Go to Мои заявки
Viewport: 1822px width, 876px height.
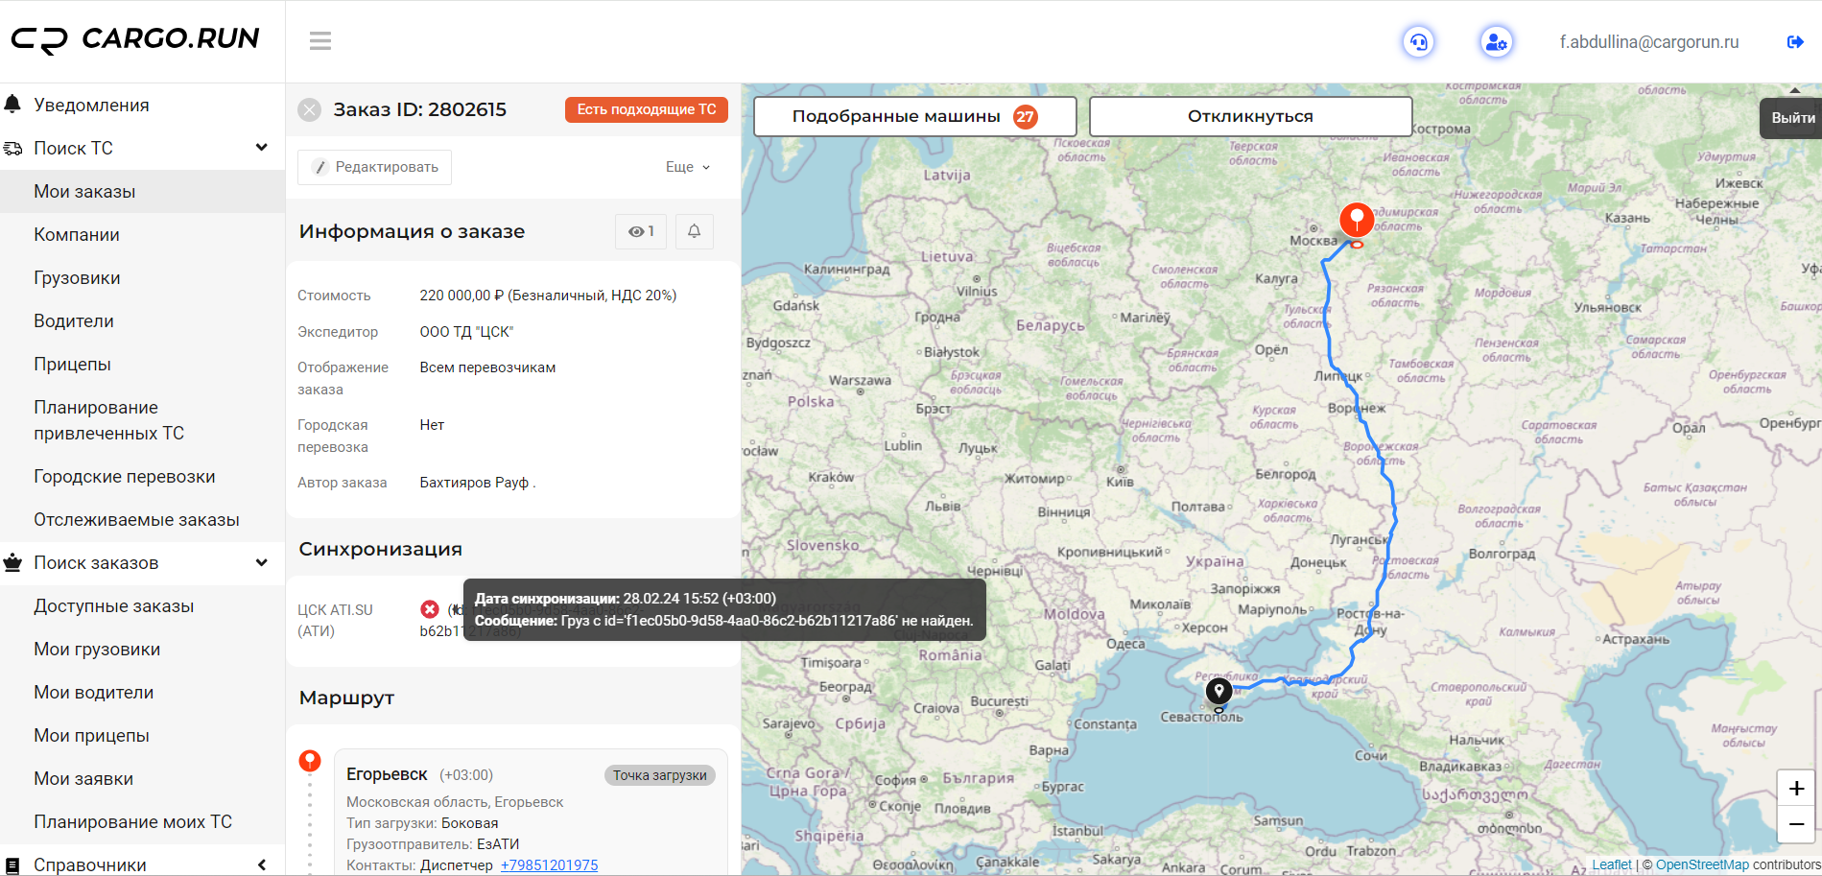coord(83,778)
